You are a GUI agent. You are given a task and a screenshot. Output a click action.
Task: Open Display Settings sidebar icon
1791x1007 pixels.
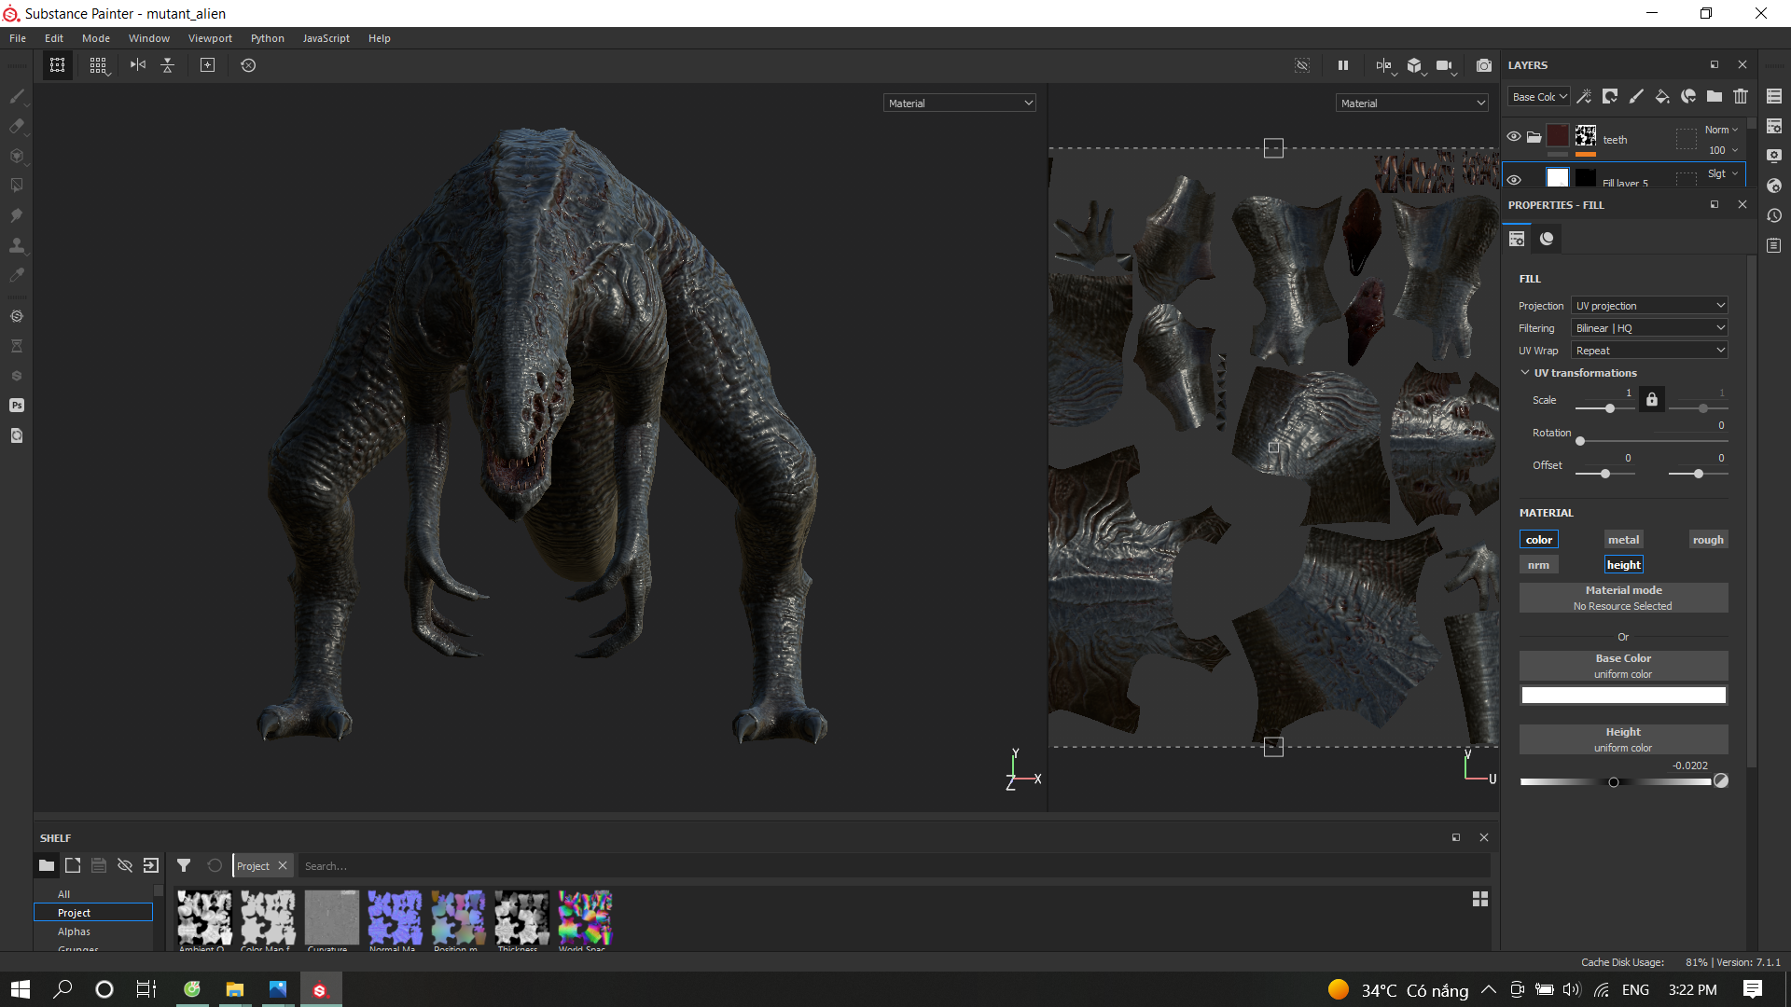coord(1774,156)
